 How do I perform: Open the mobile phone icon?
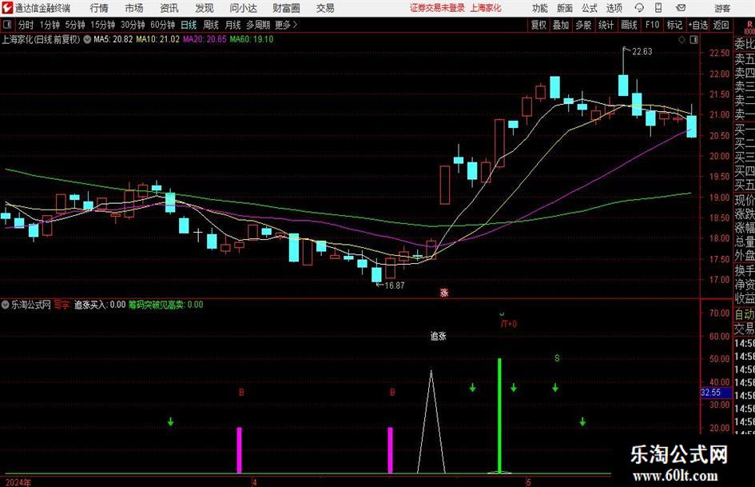pyautogui.click(x=658, y=8)
